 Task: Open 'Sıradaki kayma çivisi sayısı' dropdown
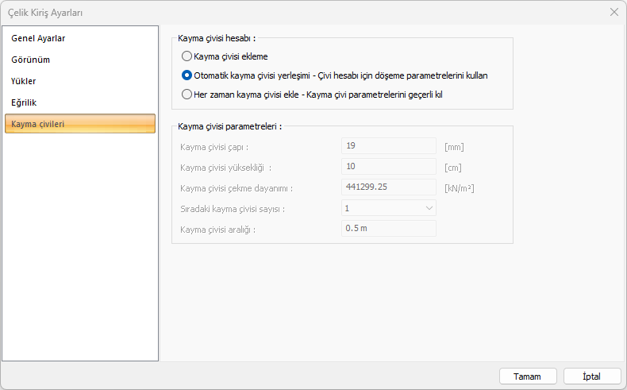point(389,208)
